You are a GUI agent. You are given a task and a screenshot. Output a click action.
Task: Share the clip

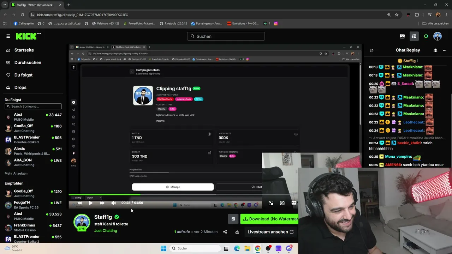point(225,232)
